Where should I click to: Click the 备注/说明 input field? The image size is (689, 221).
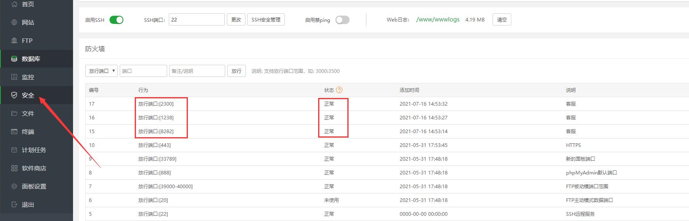[x=197, y=71]
